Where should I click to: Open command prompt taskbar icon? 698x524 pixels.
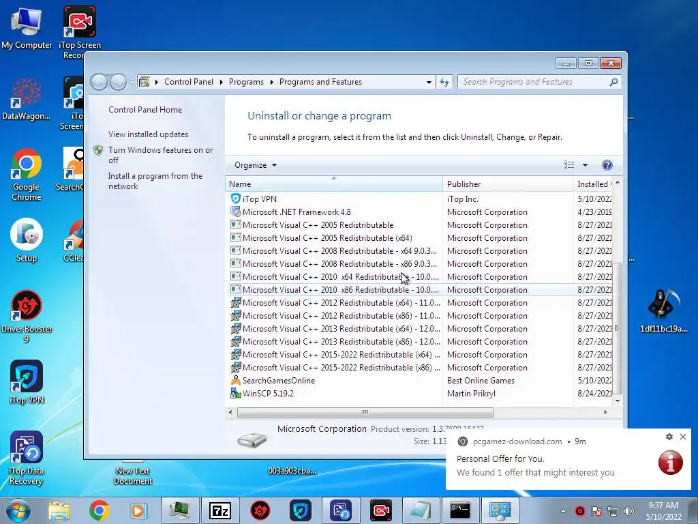(x=460, y=510)
